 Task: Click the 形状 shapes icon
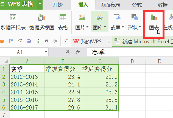pyautogui.click(x=135, y=17)
